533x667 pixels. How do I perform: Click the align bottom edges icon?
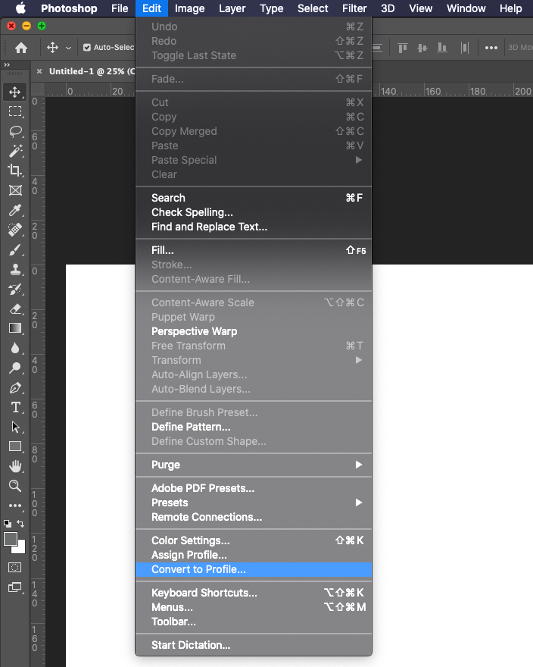(442, 48)
